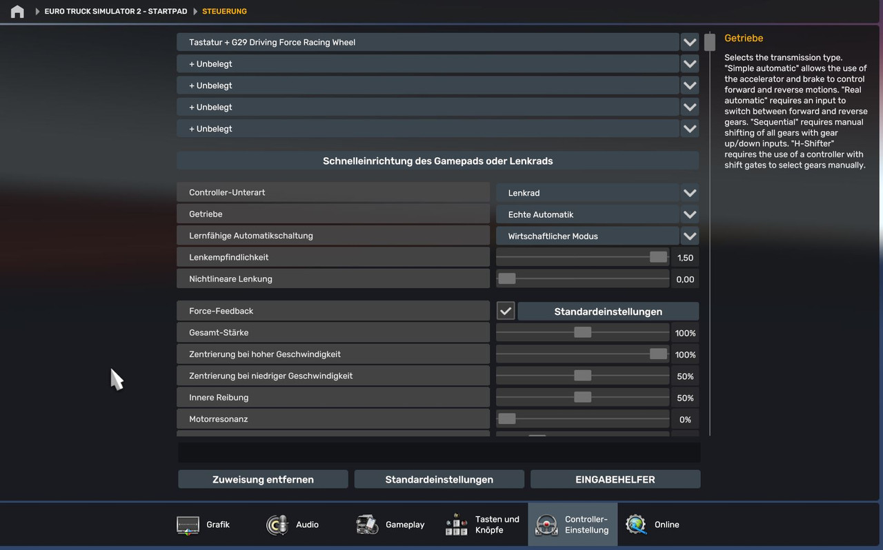Expand Tastatur + G29 device dropdown
The width and height of the screenshot is (883, 550).
pos(690,42)
